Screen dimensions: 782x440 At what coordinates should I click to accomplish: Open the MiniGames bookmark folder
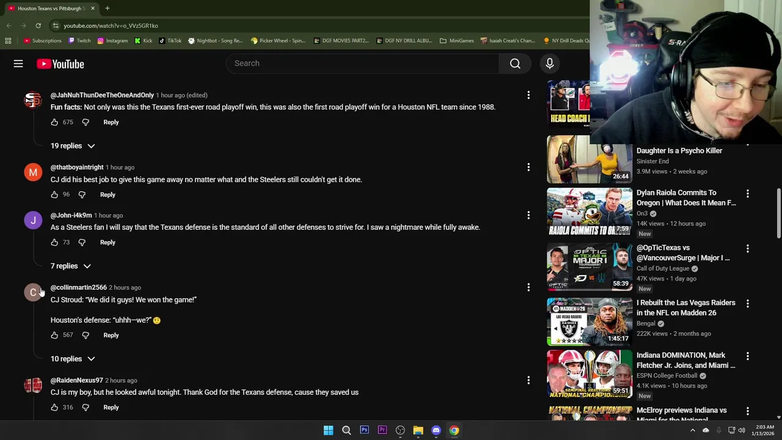(457, 41)
